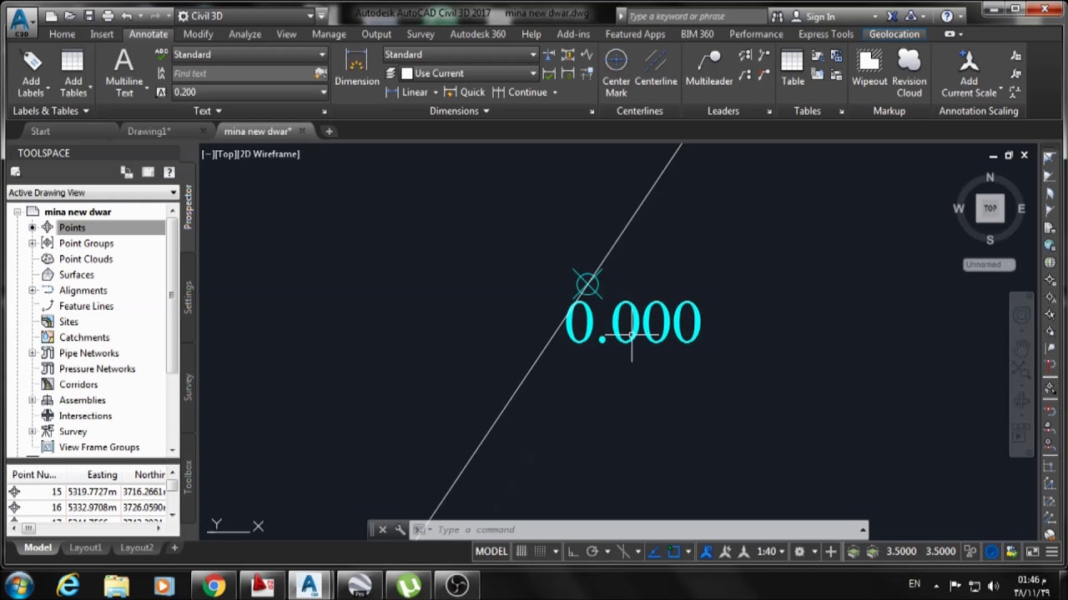Expand the Labels & Tables panel

(51, 111)
